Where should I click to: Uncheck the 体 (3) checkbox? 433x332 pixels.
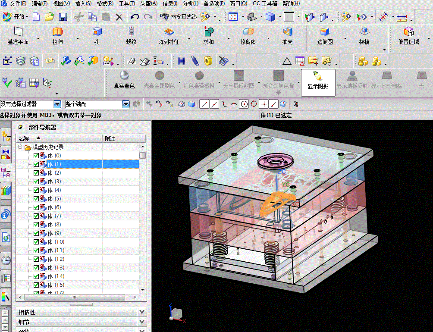pos(36,182)
